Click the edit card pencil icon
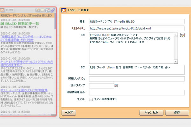The image size is (191, 127). 38,10
